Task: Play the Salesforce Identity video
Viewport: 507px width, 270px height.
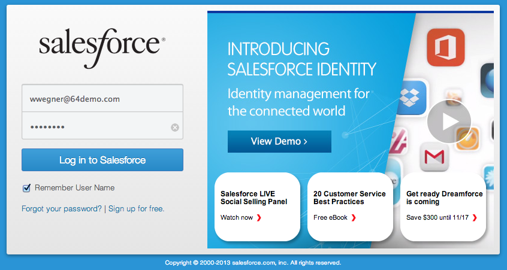Action: [449, 122]
